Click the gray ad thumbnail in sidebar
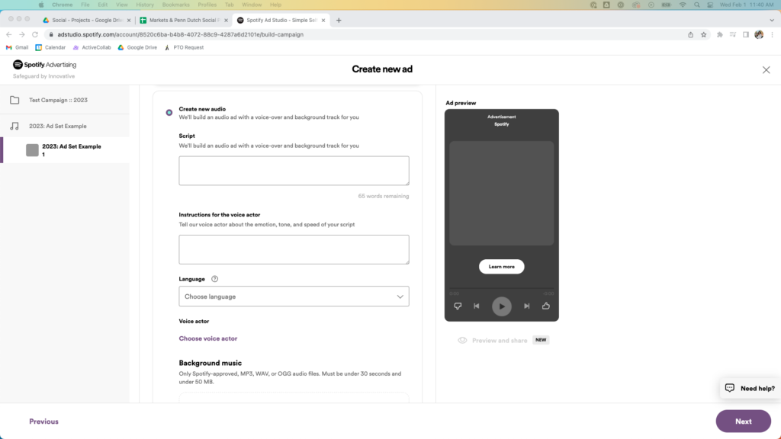Image resolution: width=781 pixels, height=439 pixels. pyautogui.click(x=32, y=150)
